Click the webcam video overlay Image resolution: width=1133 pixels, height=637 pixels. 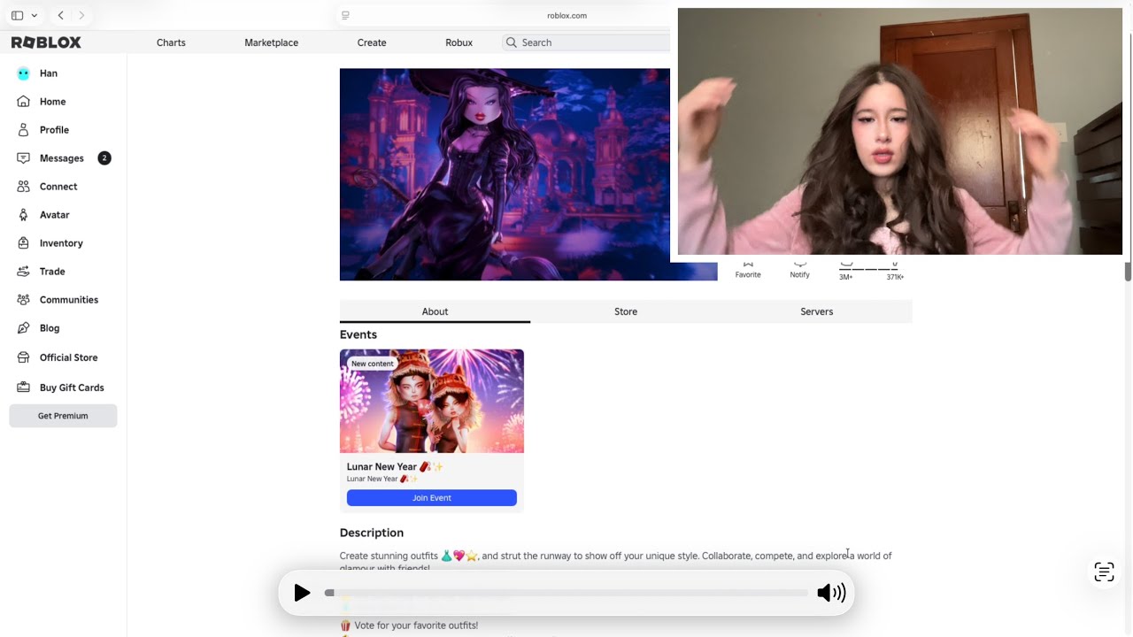point(900,132)
